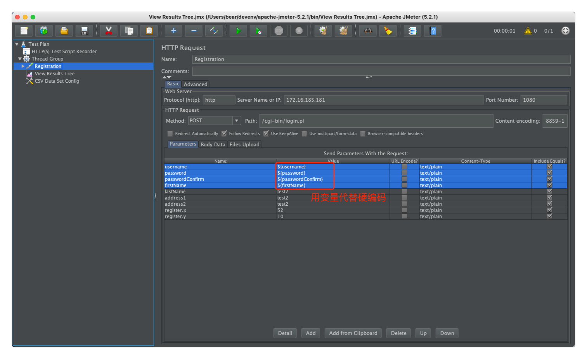Viewport: 587px width, 359px height.
Task: Click the Delete button
Action: pos(398,333)
